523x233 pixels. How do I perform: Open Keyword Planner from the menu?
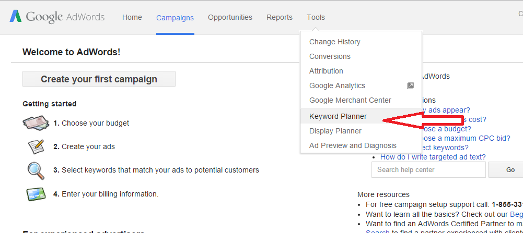[x=361, y=117]
